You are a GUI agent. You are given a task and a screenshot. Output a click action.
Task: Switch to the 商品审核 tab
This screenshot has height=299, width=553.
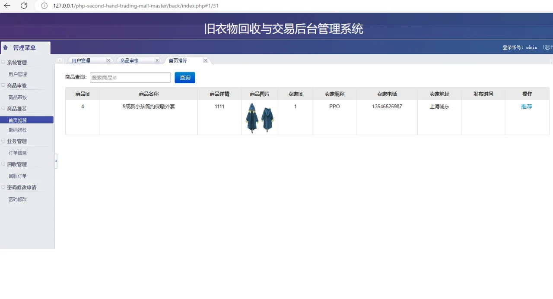[x=130, y=60]
